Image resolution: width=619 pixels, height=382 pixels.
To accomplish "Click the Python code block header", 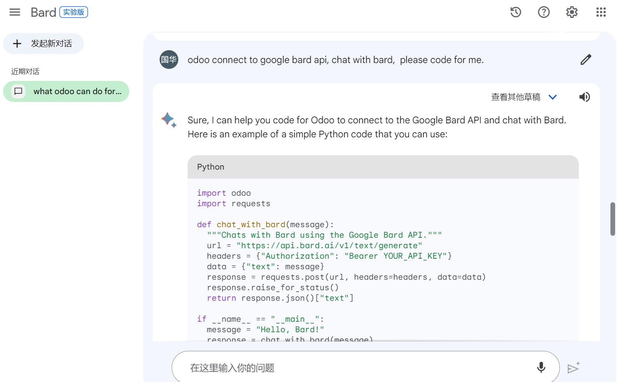I will pyautogui.click(x=383, y=167).
